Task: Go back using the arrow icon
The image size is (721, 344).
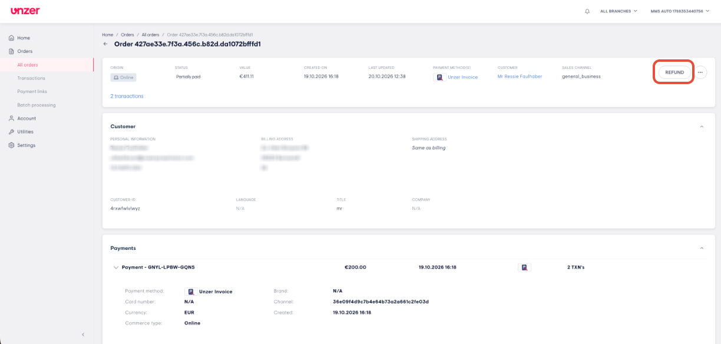Action: click(105, 44)
